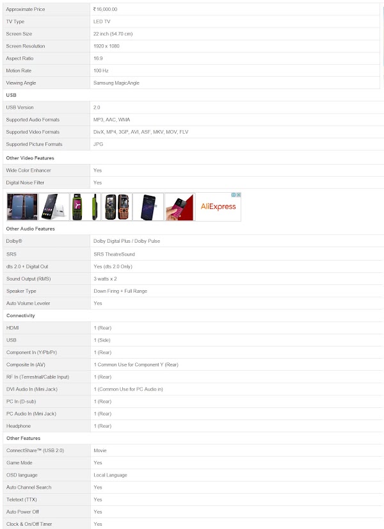The height and width of the screenshot is (529, 384).
Task: Click the ConnectShare (USB 2.0) row label
Action: (x=35, y=451)
